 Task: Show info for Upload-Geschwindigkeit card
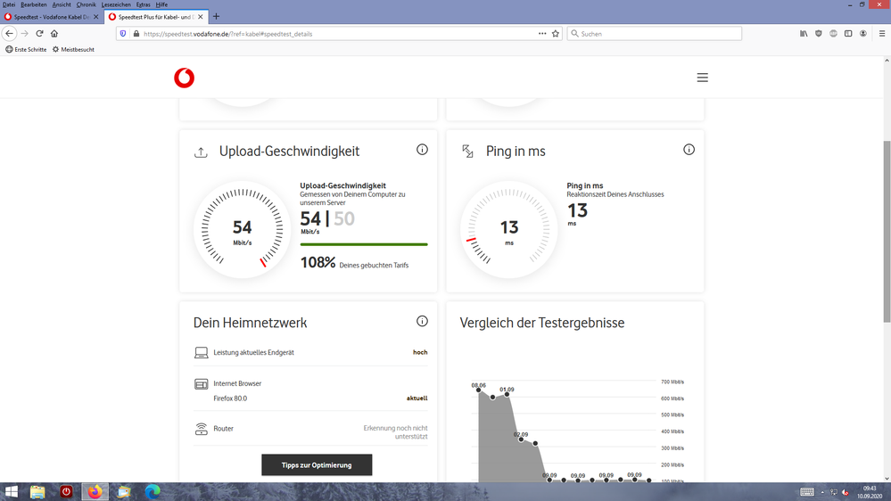422,150
